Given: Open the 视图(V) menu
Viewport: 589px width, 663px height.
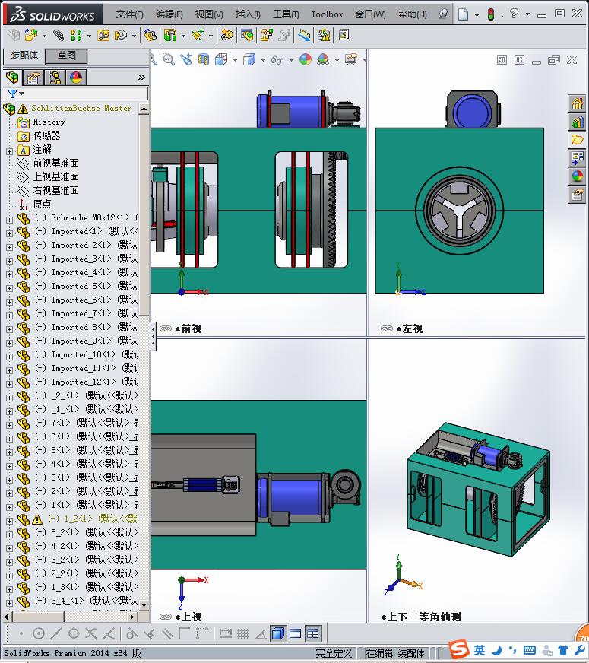Looking at the screenshot, I should (209, 14).
